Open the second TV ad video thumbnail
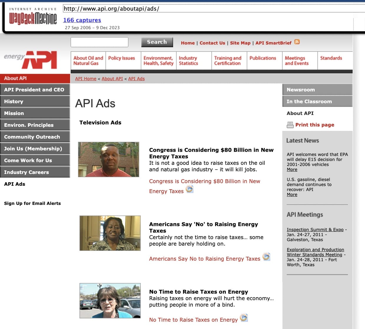This screenshot has width=365, height=329. tap(110, 233)
